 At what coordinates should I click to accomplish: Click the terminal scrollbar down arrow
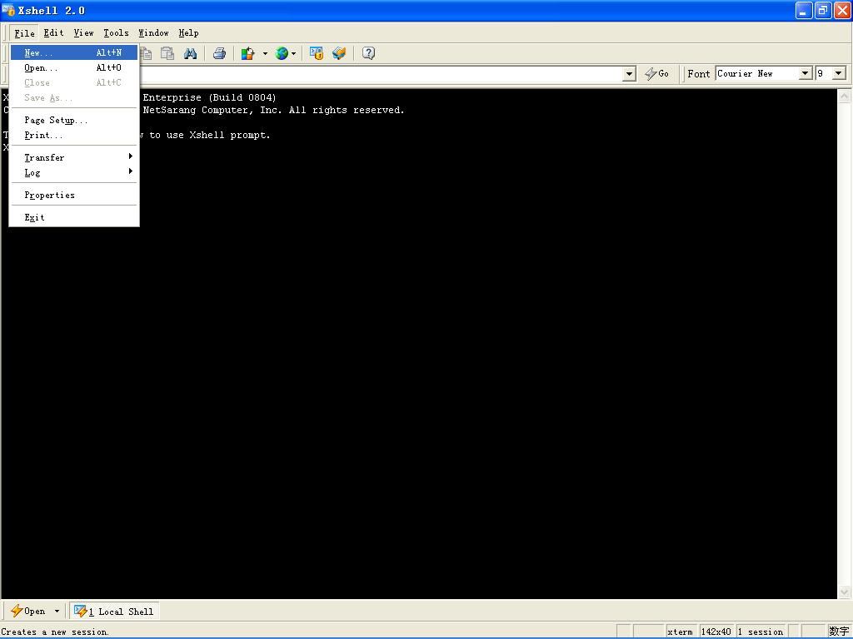pos(845,592)
